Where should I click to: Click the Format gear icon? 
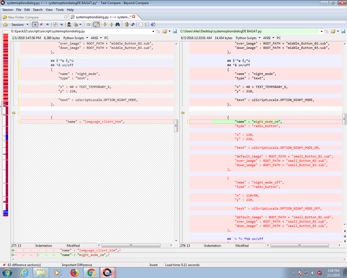76,24
